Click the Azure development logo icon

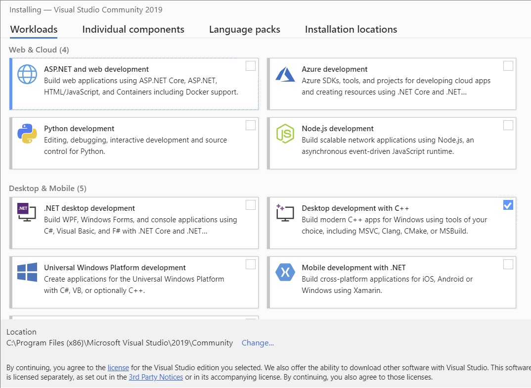tap(285, 74)
